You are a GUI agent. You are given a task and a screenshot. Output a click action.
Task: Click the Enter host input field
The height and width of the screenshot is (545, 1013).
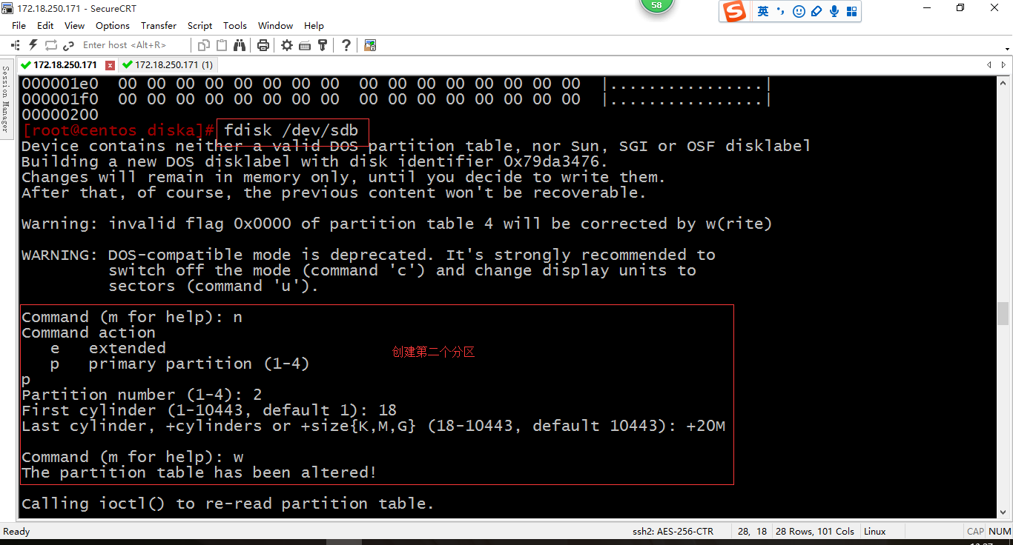(133, 45)
